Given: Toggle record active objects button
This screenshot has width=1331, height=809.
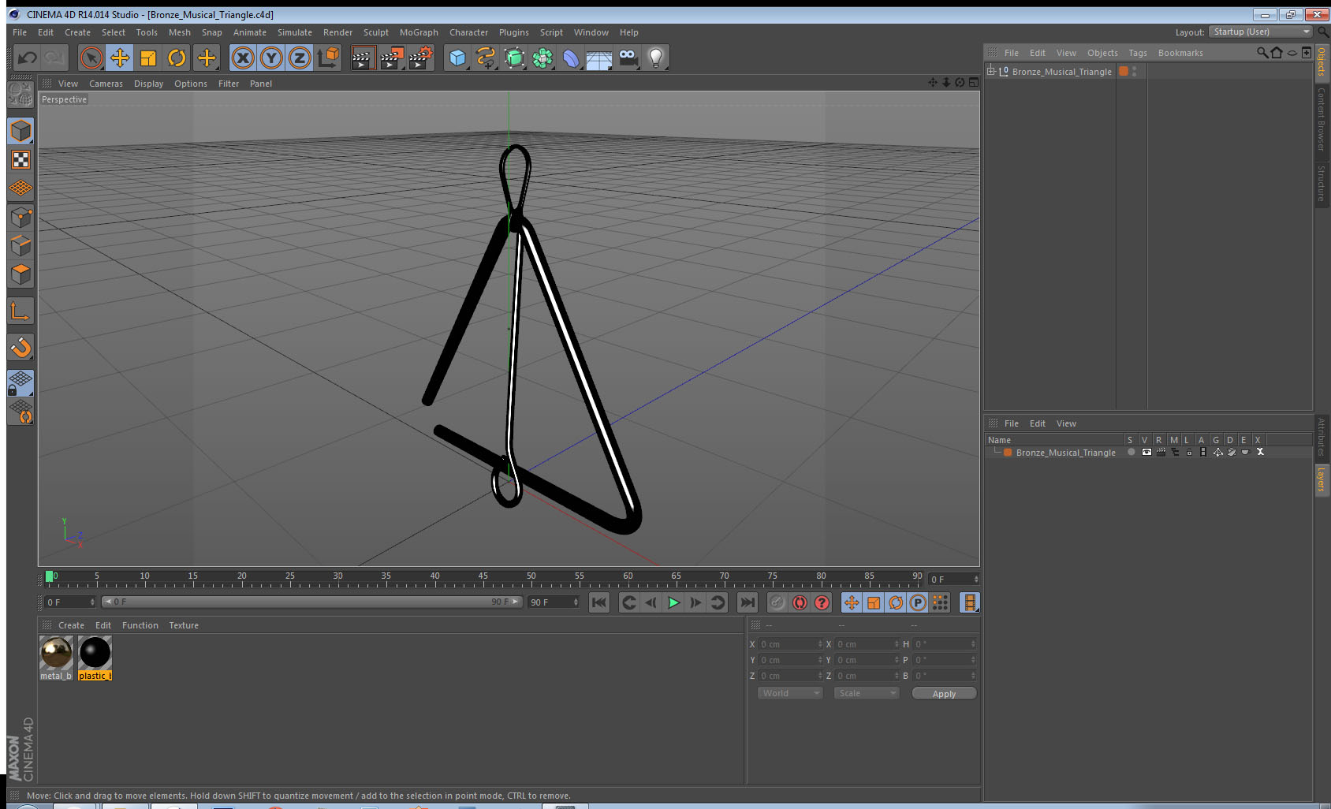Looking at the screenshot, I should 777,602.
